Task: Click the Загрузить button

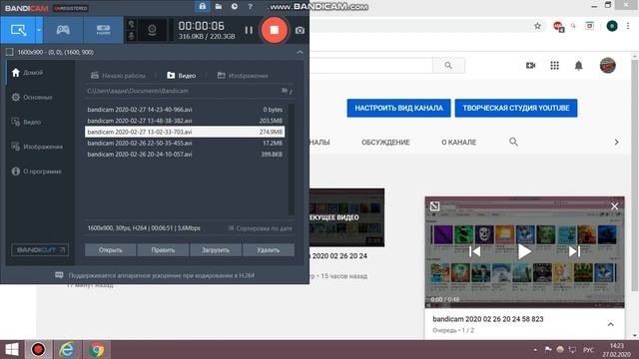Action: pyautogui.click(x=216, y=250)
